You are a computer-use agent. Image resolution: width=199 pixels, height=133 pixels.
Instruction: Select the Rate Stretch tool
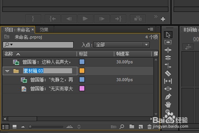tap(168, 65)
